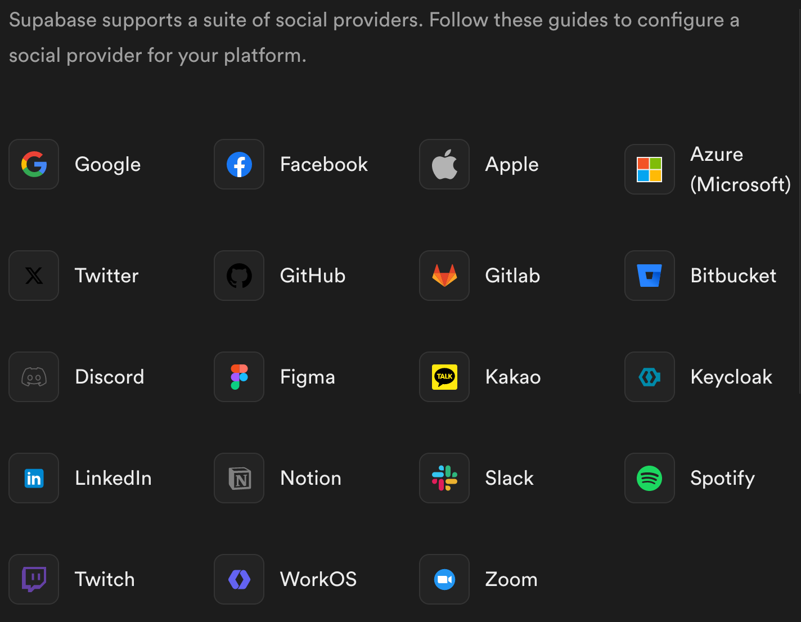The height and width of the screenshot is (622, 801).
Task: Click the Bitbucket bucket icon
Action: pyautogui.click(x=650, y=276)
